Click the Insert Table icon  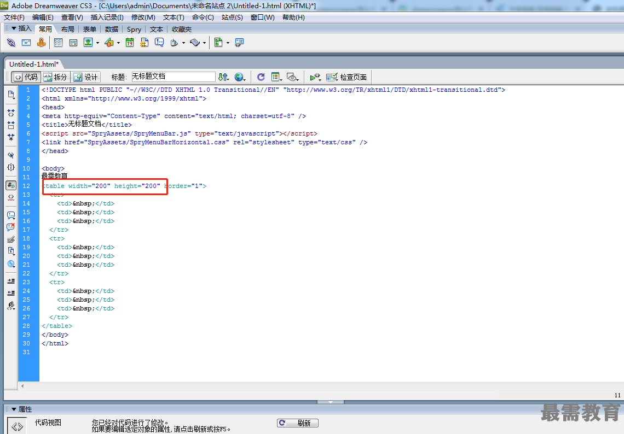click(x=59, y=43)
